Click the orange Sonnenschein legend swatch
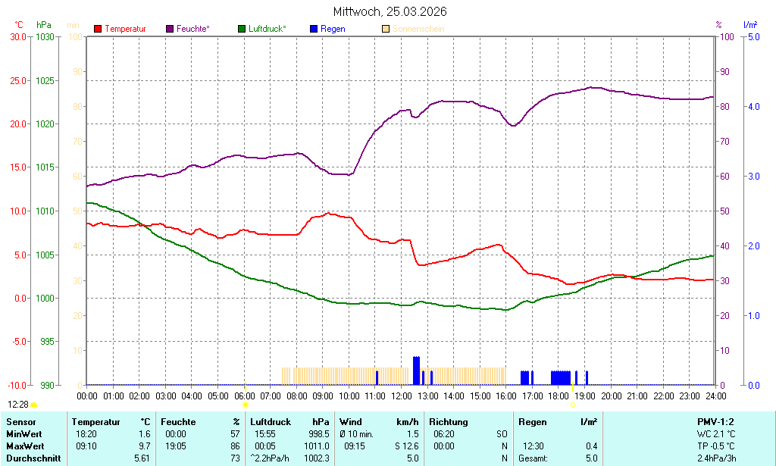776x466 pixels. pyautogui.click(x=386, y=29)
